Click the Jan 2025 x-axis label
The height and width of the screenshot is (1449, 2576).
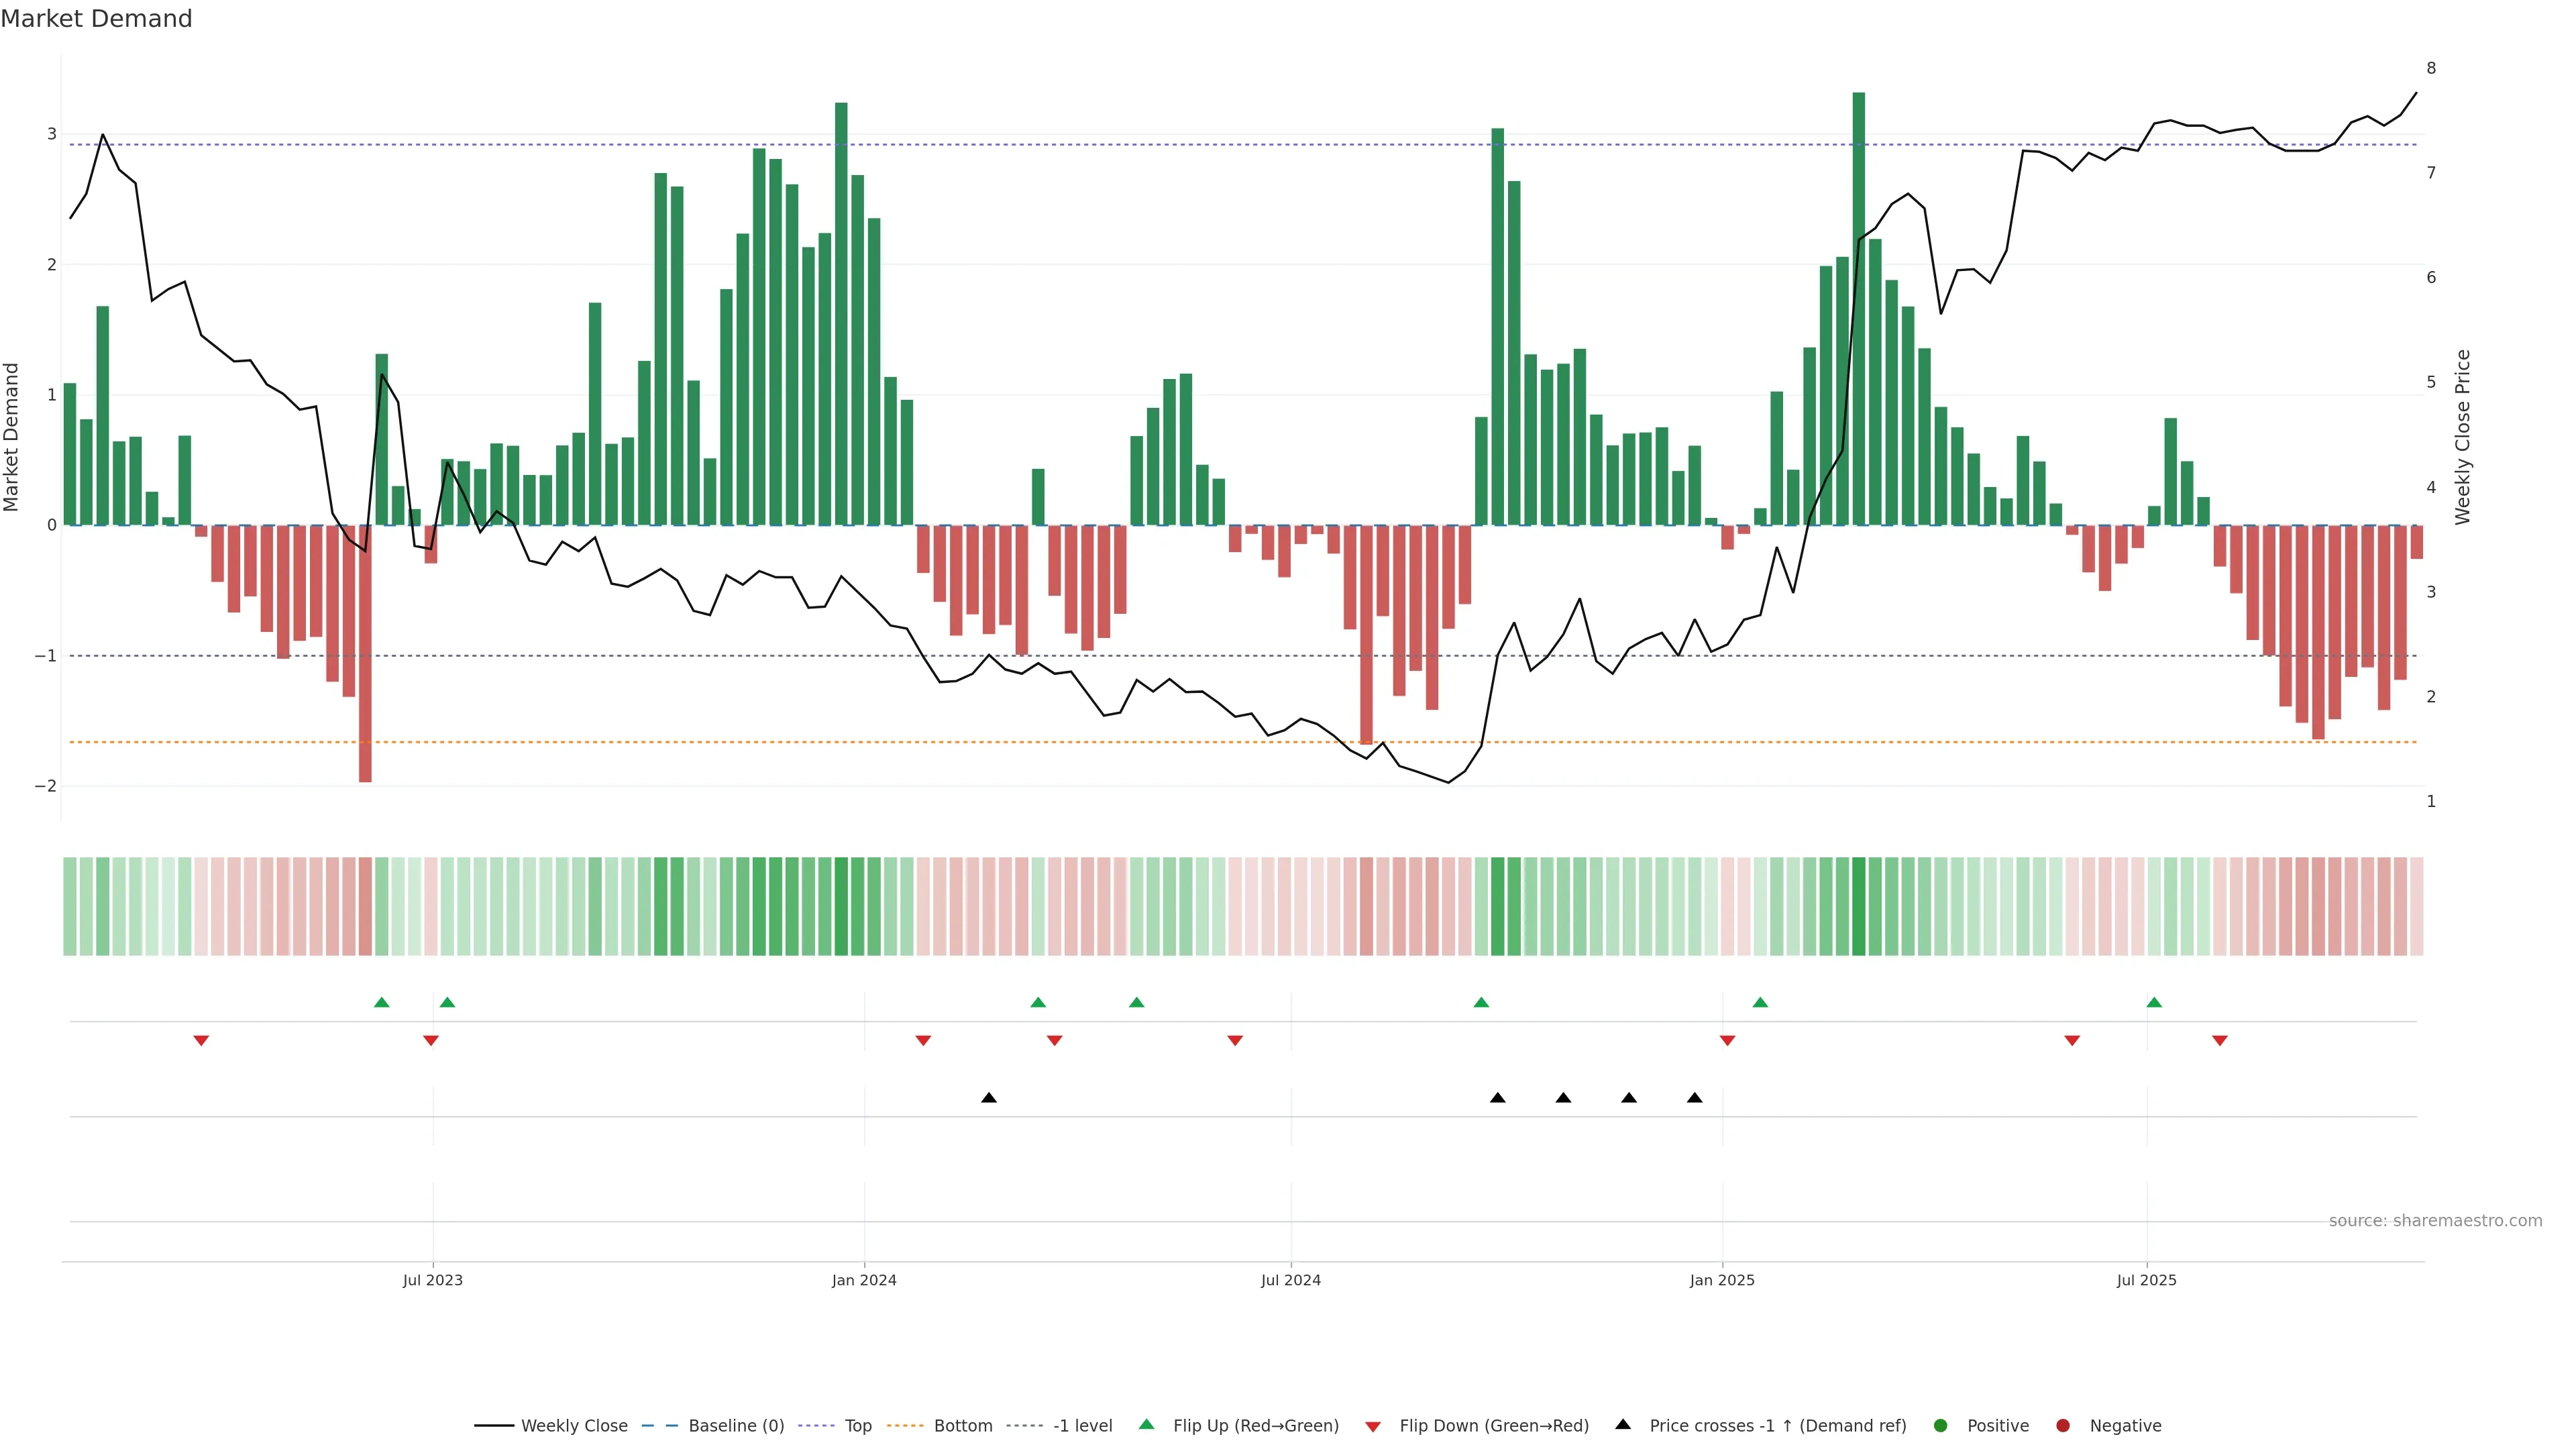point(1722,1281)
